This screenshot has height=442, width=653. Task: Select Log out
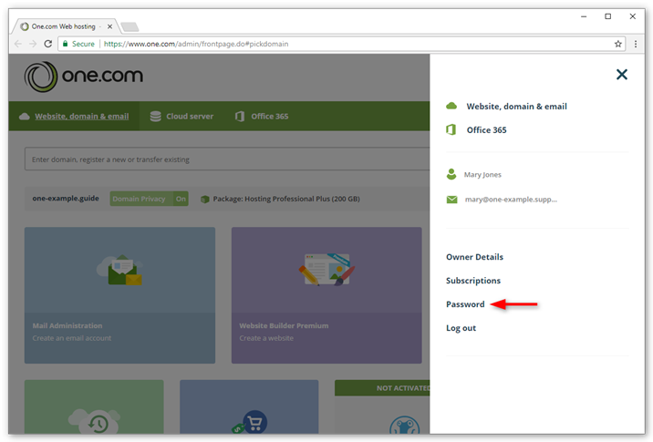(461, 328)
